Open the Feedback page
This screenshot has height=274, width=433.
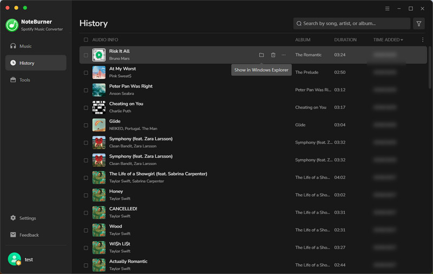tap(36, 235)
